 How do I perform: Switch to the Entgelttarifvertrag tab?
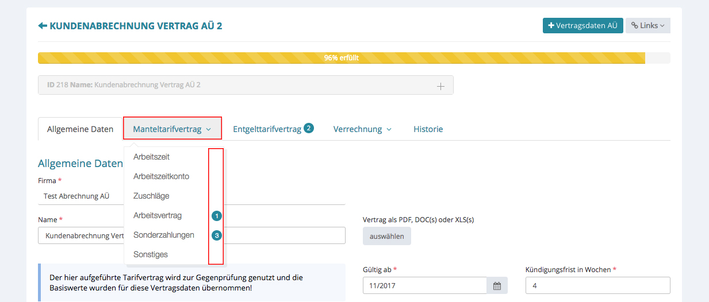tap(267, 129)
